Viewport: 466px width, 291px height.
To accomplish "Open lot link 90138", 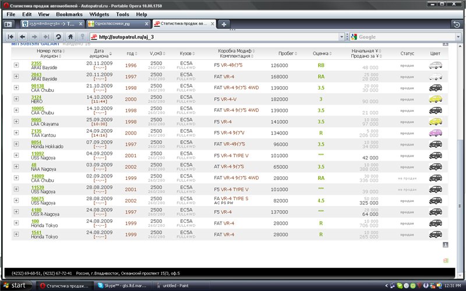I will pyautogui.click(x=37, y=86).
